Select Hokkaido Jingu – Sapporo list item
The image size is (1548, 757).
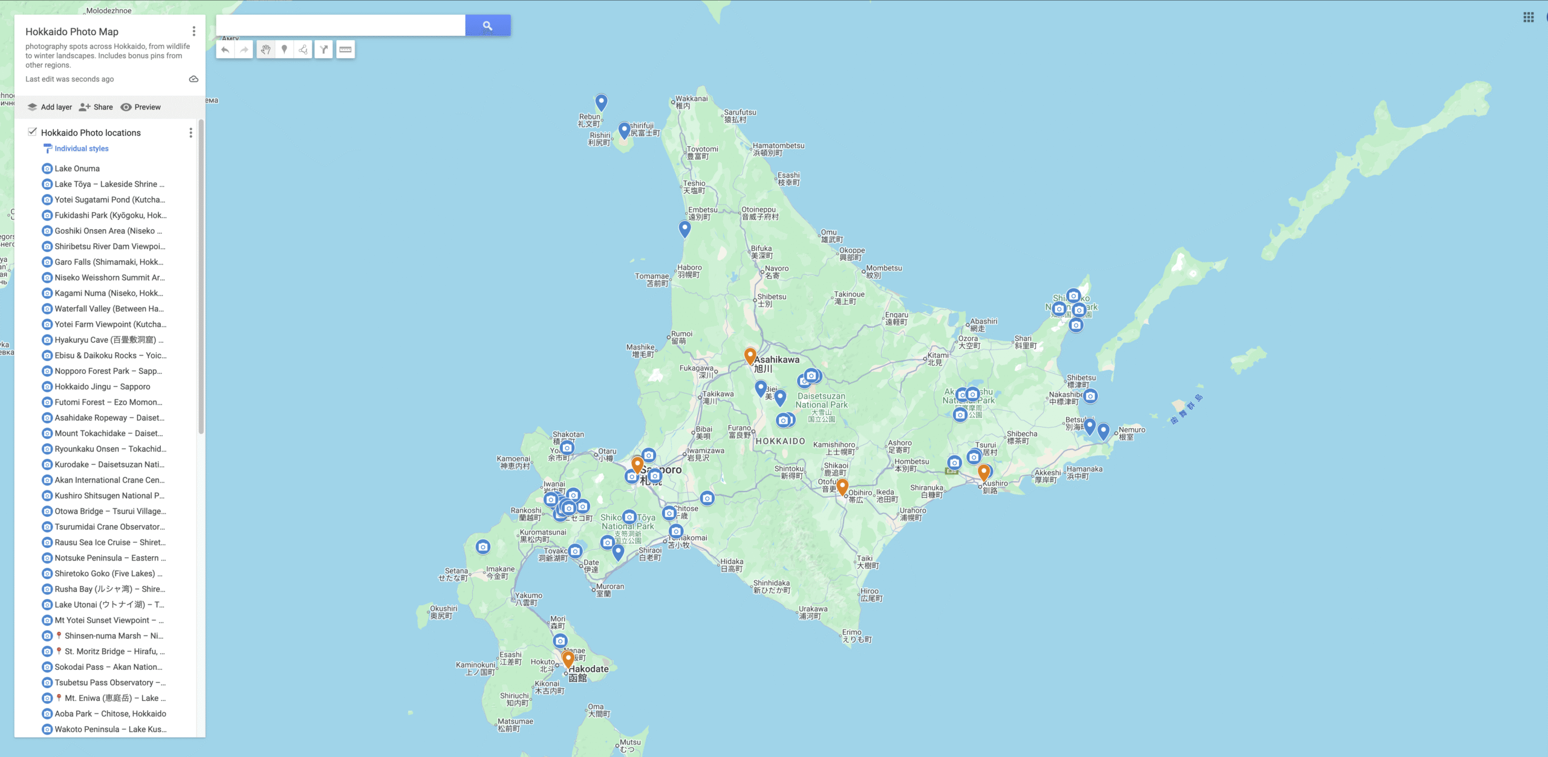102,387
